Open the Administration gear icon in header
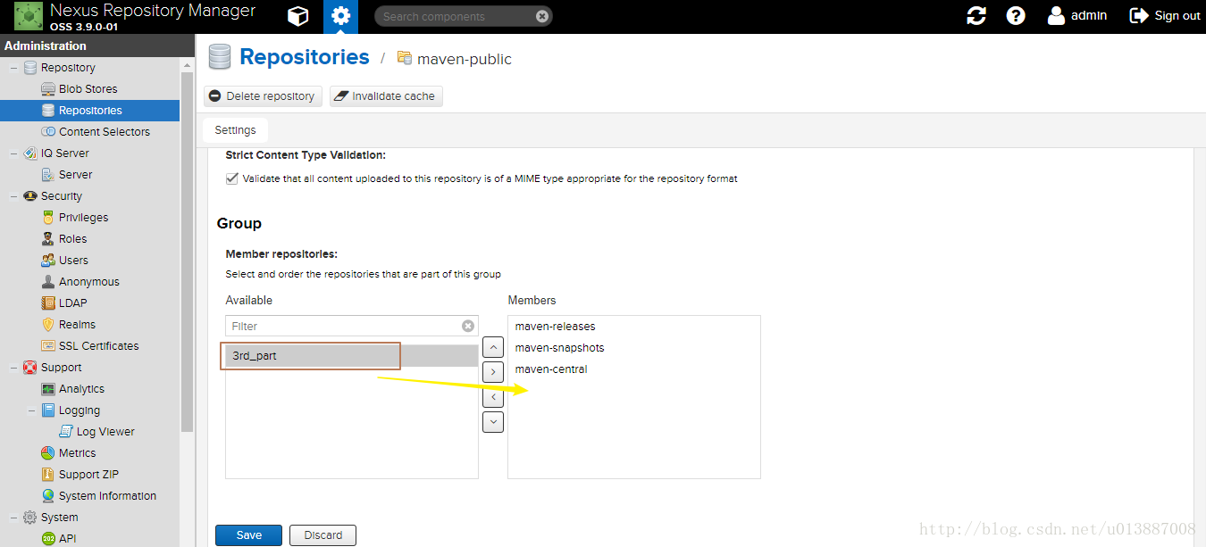The width and height of the screenshot is (1206, 547). [340, 16]
